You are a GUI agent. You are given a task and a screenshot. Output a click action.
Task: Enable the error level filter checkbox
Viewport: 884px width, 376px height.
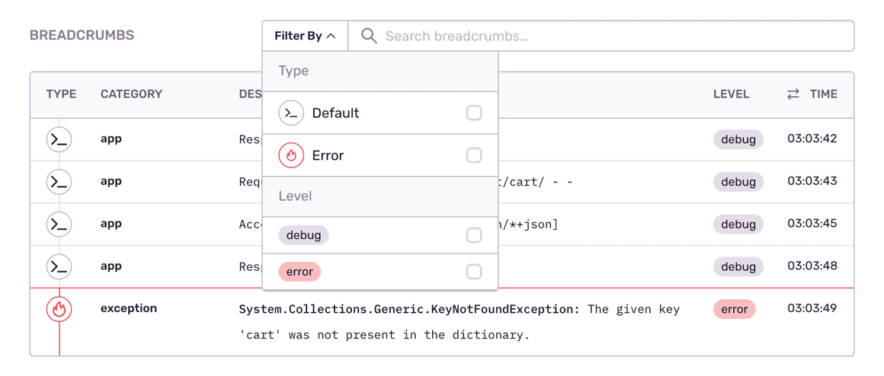[x=474, y=272]
